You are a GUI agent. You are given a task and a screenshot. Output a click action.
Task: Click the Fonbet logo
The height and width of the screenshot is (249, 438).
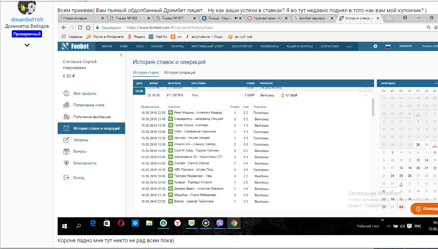[75, 46]
